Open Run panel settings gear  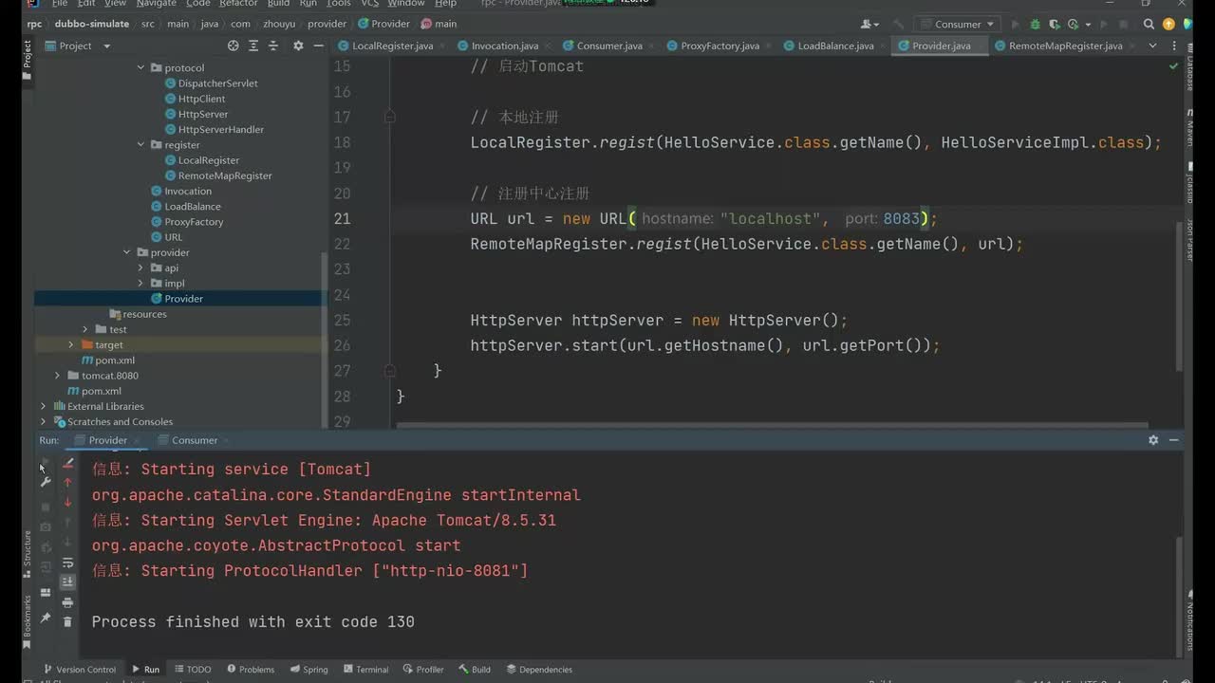(x=1153, y=440)
